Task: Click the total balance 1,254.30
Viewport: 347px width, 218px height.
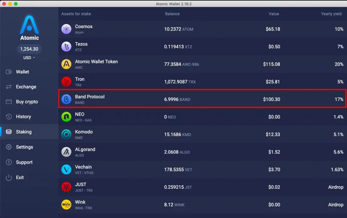Action: [29, 49]
